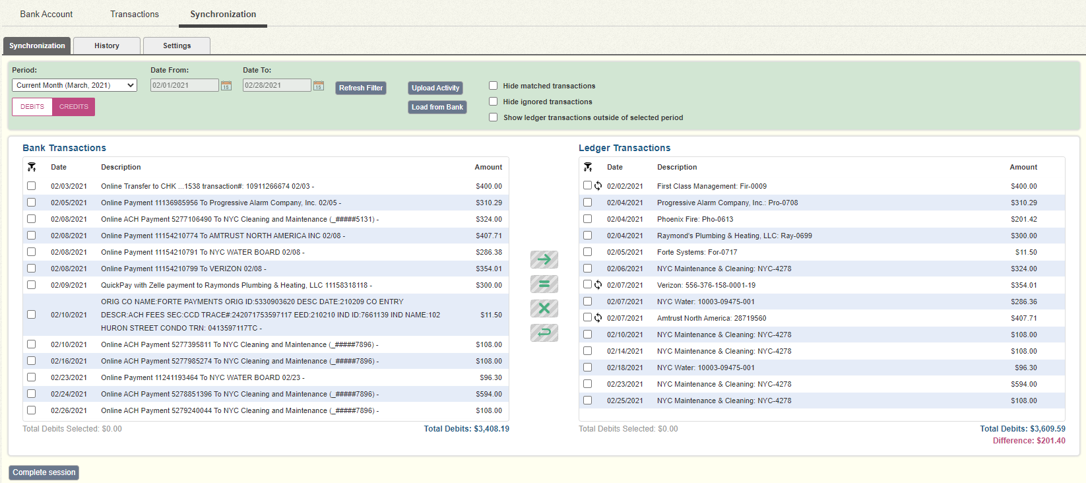The height and width of the screenshot is (483, 1086).
Task: Sort Bank Transactions by Date column header
Action: (59, 167)
